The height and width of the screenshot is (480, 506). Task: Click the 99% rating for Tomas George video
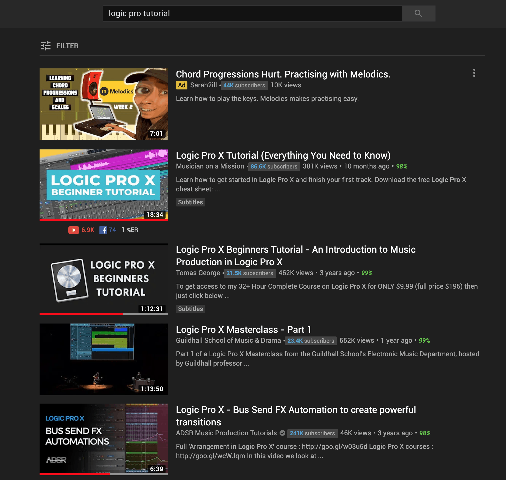click(x=367, y=273)
